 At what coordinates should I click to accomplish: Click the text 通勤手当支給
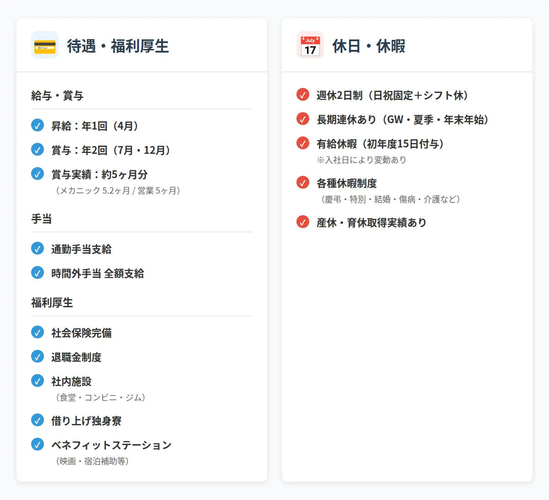coord(81,249)
